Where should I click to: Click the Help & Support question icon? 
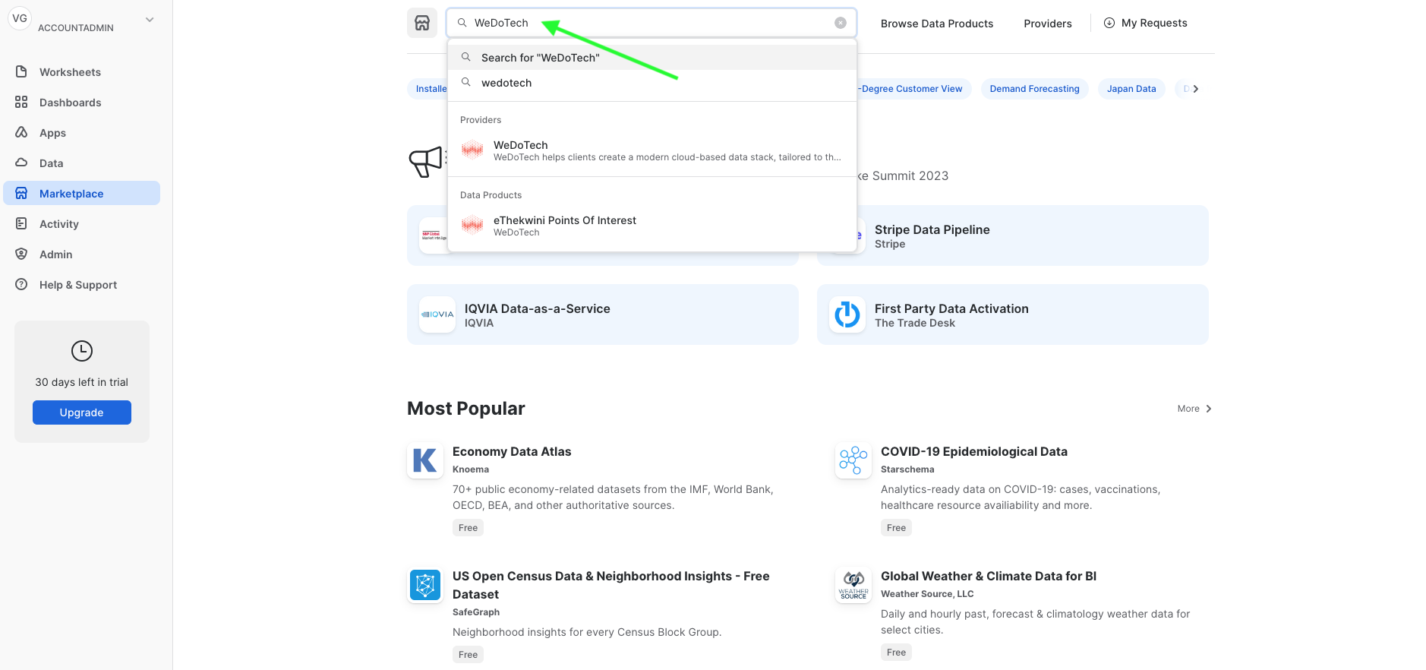point(21,284)
